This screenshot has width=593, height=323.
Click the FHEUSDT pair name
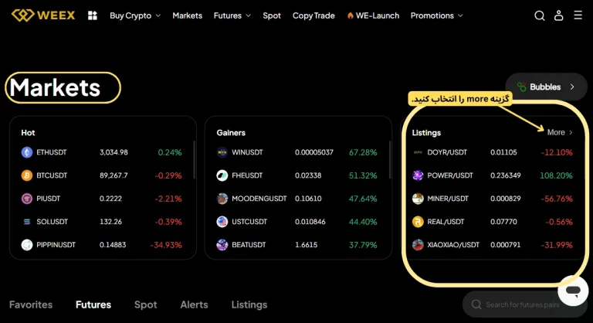coord(247,175)
